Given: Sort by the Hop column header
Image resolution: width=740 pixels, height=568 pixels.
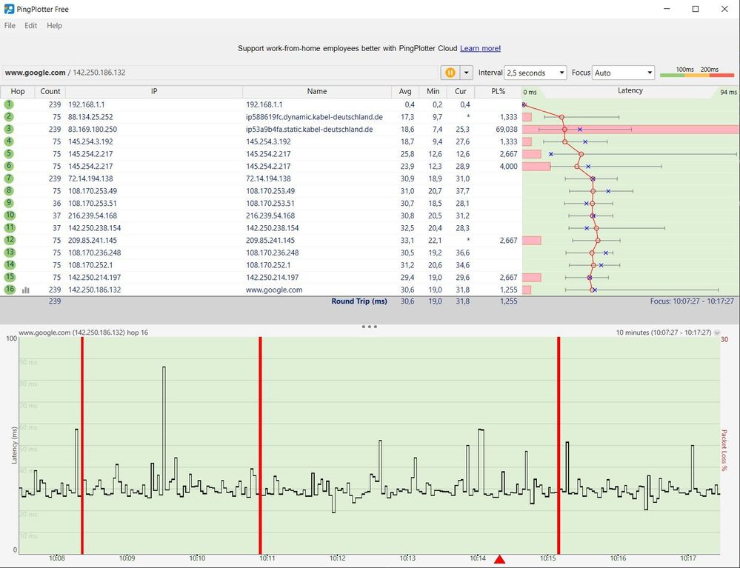Looking at the screenshot, I should (18, 92).
